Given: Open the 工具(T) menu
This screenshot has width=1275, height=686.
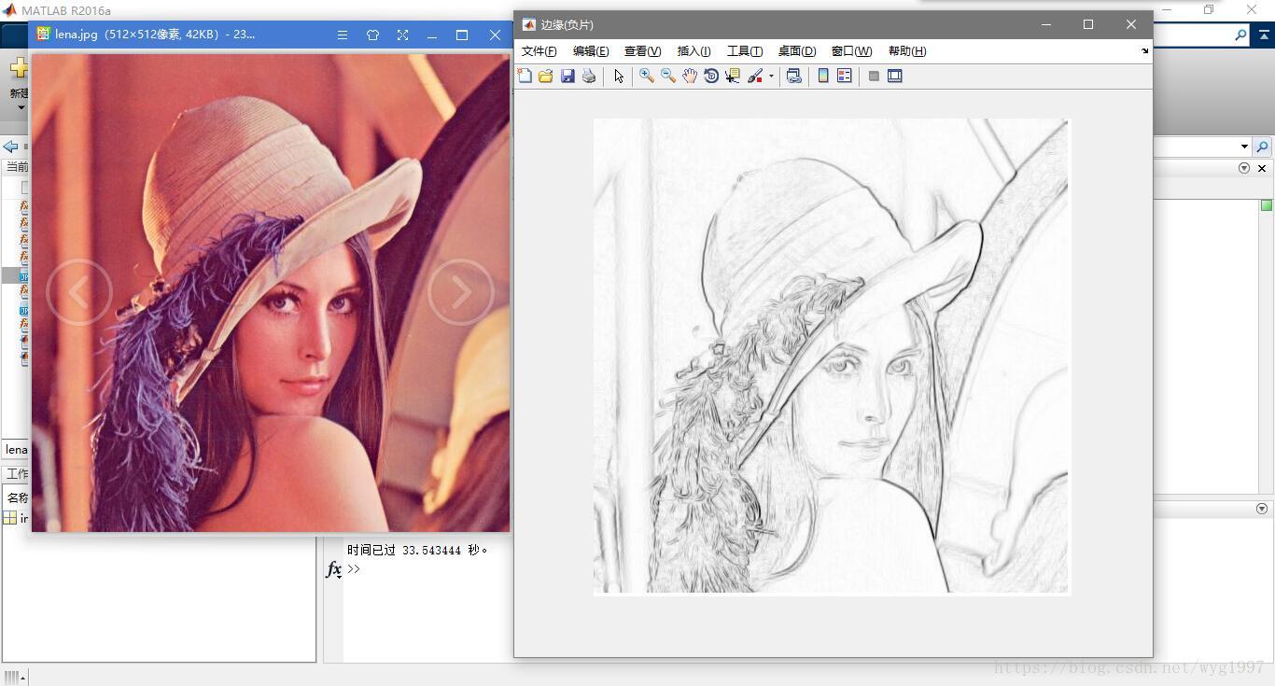Looking at the screenshot, I should point(744,51).
